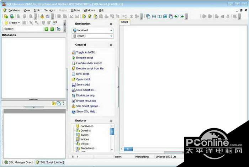Click search previous green arrow button

(46, 29)
